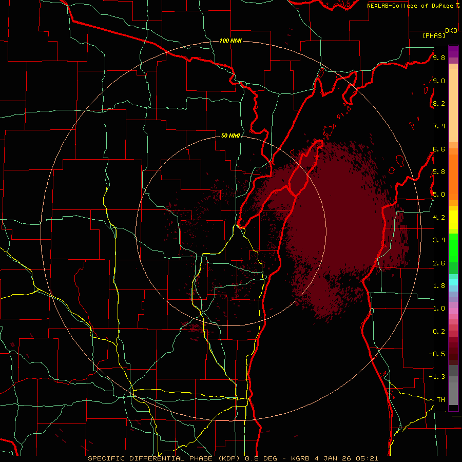The image size is (462, 462).
Task: Click the Specific Differential Phase caption text
Action: (x=233, y=458)
